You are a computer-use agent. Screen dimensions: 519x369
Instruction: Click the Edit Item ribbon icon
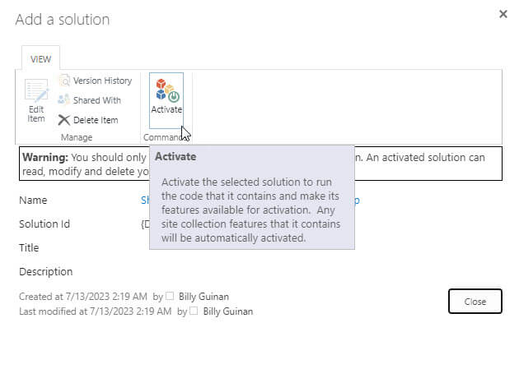click(x=36, y=99)
